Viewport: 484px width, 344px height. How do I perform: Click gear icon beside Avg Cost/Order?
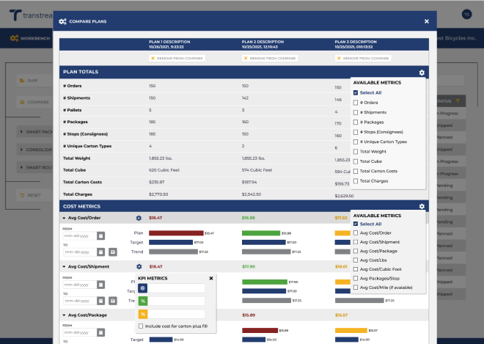tap(139, 218)
